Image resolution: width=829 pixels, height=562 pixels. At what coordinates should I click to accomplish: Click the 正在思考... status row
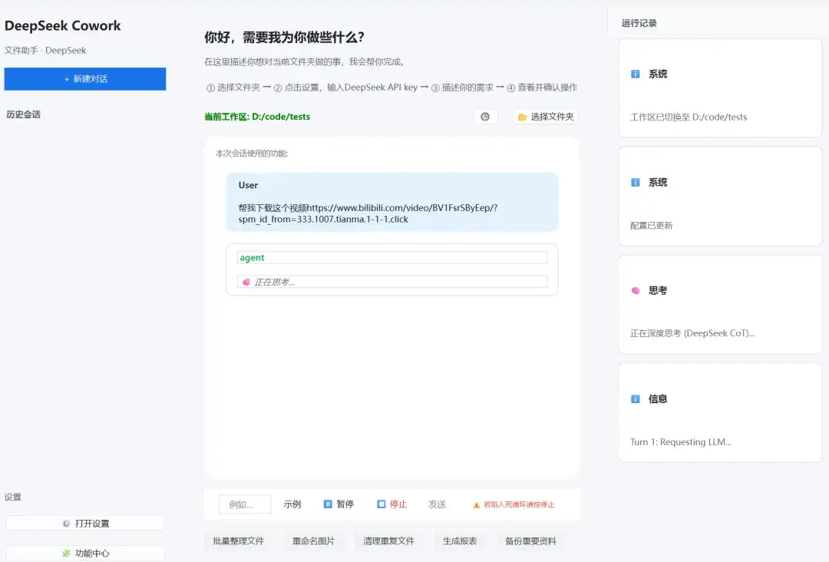[x=391, y=283]
